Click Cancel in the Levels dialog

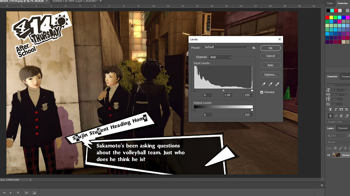click(270, 56)
